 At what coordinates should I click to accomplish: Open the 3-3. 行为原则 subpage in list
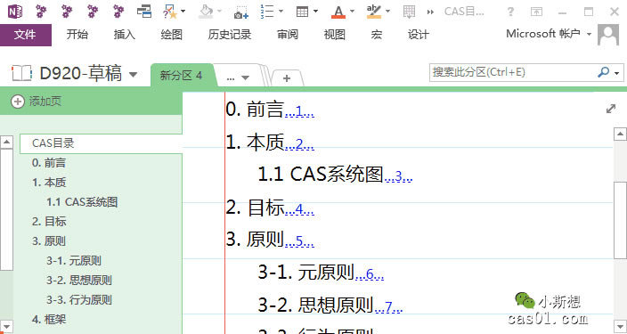(x=78, y=300)
